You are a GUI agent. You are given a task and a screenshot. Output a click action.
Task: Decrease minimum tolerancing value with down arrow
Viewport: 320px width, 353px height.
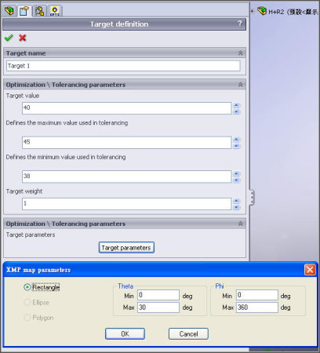click(x=236, y=180)
